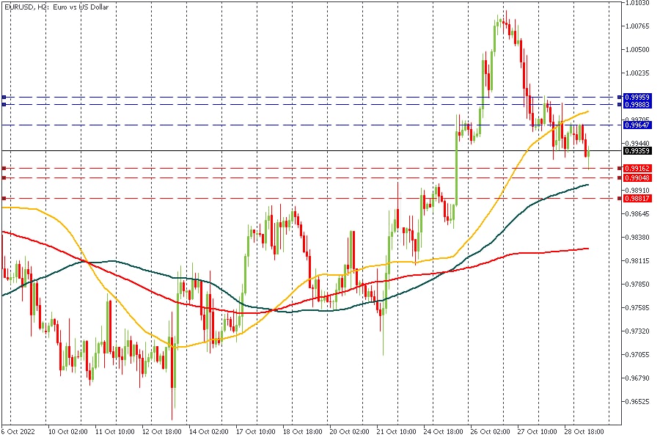Select left handle of the 0.99162 red line
Screen dimensions: 660x440
tap(4, 169)
